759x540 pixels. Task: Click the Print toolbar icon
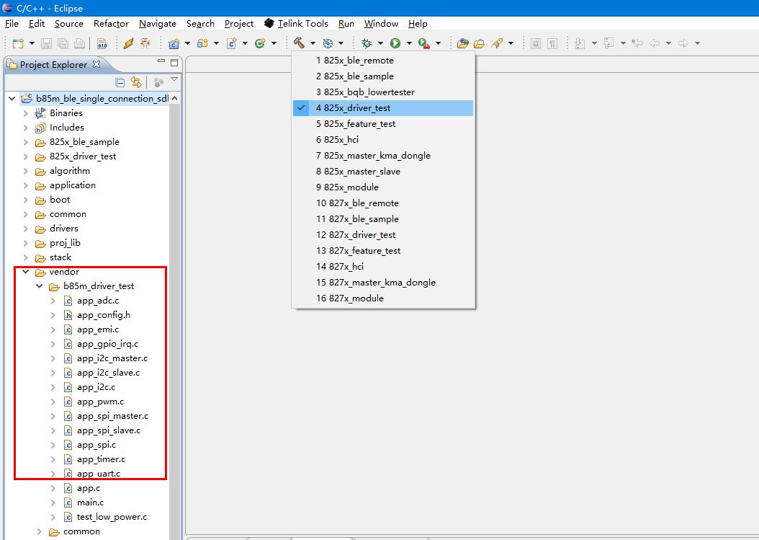pyautogui.click(x=79, y=43)
